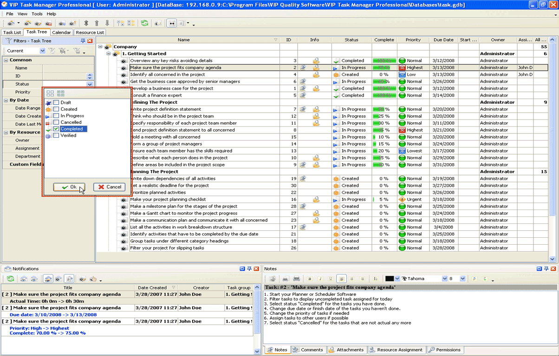Open the Tools menu
559x356 pixels.
[37, 14]
